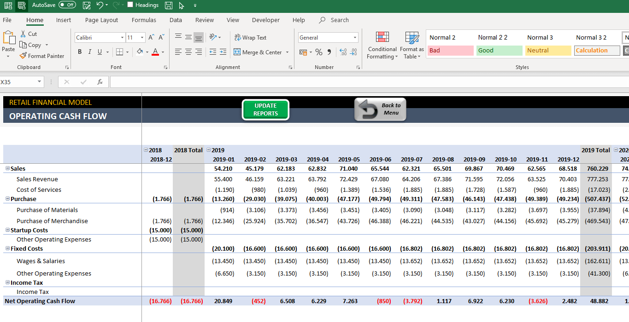
Task: Switch to the Data tab
Action: pos(176,20)
